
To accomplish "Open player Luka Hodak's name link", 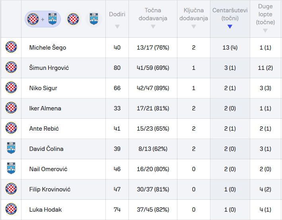I will 45,210.
